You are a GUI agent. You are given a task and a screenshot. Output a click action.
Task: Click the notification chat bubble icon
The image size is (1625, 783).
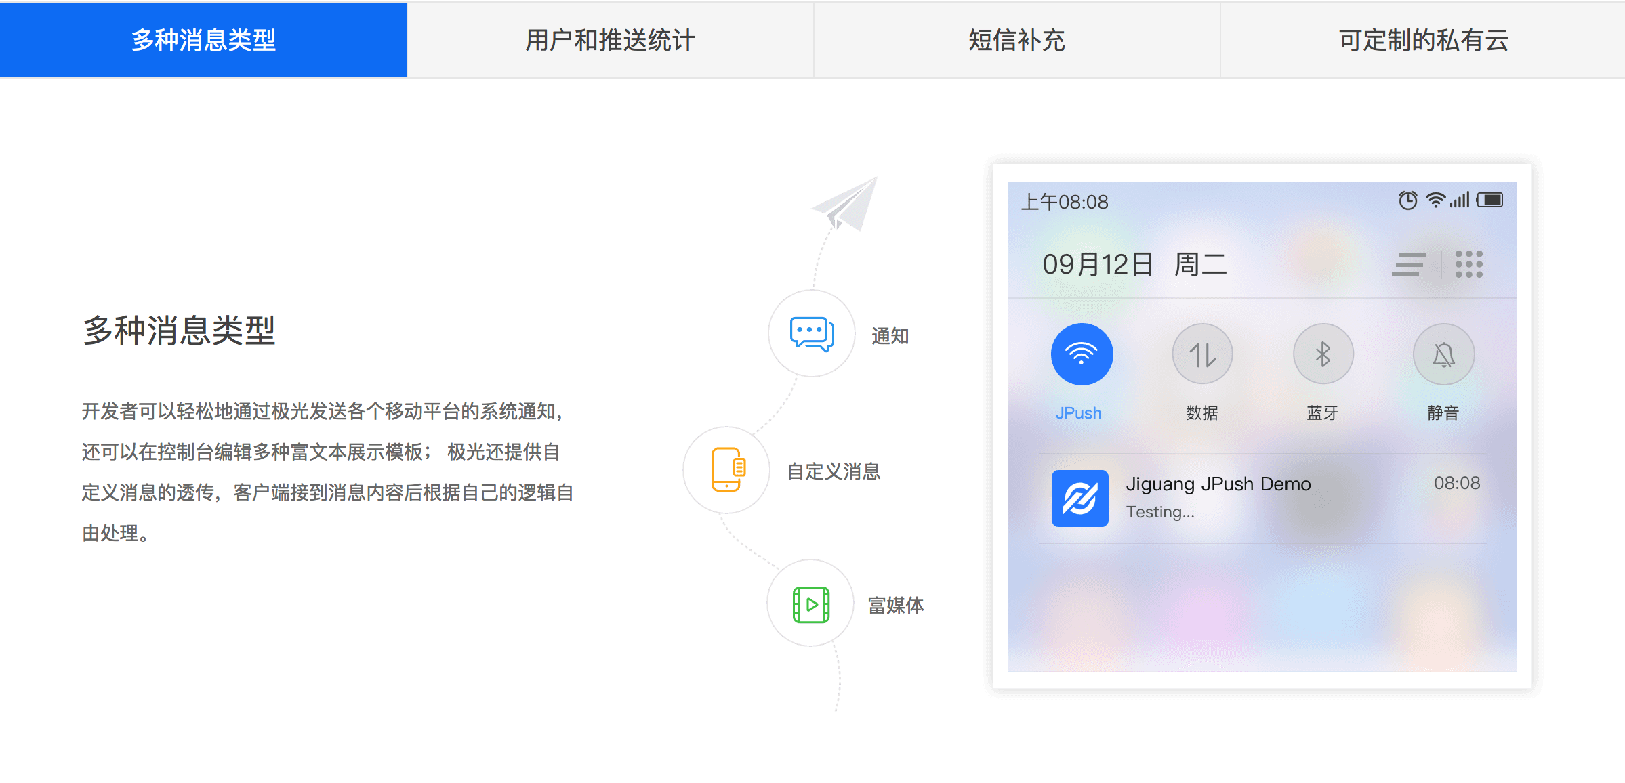(811, 333)
